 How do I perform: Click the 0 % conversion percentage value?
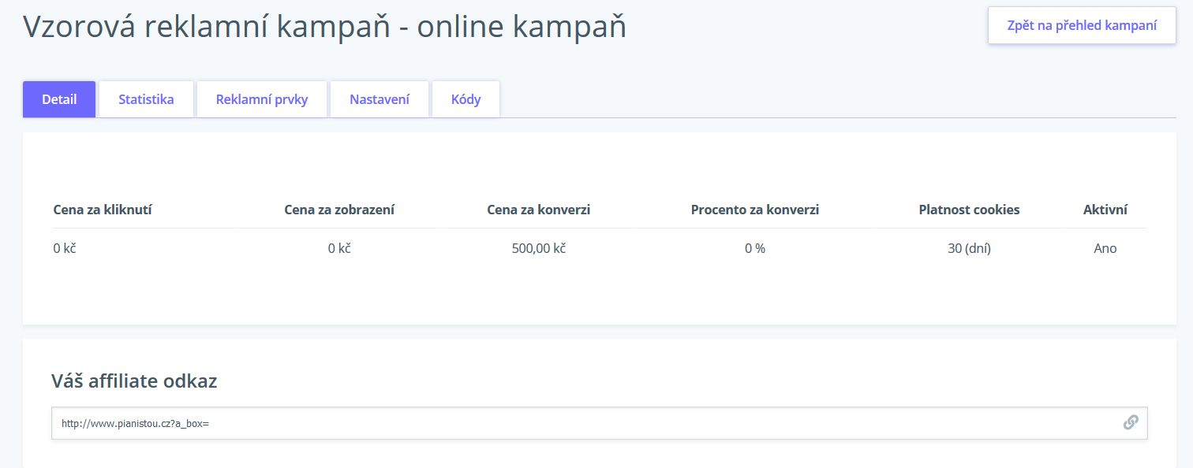pos(755,248)
